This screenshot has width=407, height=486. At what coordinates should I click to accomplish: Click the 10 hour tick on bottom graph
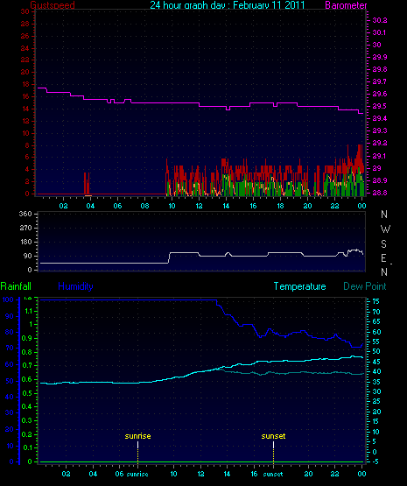click(x=173, y=474)
